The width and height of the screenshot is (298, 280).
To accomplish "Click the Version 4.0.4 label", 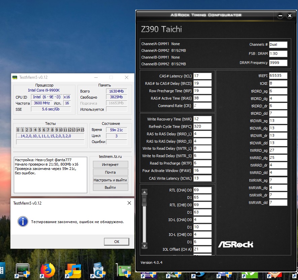I will 152,262.
